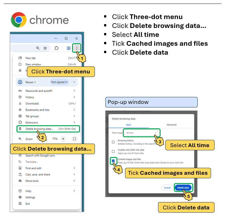Bookmark this page with star icon
Image resolution: width=225 pixels, height=218 pixels.
pyautogui.click(x=45, y=48)
